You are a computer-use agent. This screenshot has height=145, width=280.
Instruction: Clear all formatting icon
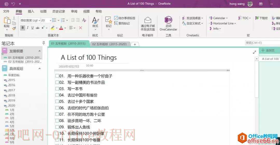(84, 20)
